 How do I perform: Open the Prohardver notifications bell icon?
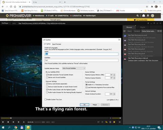point(148,16)
